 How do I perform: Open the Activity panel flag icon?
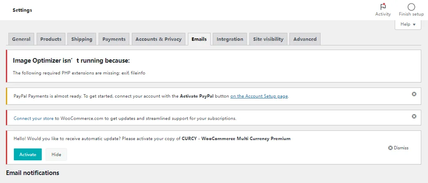[383, 7]
